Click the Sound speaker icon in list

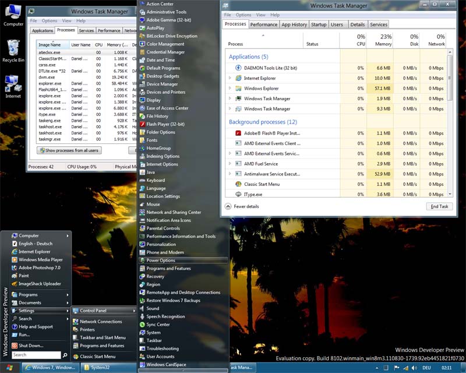click(142, 308)
